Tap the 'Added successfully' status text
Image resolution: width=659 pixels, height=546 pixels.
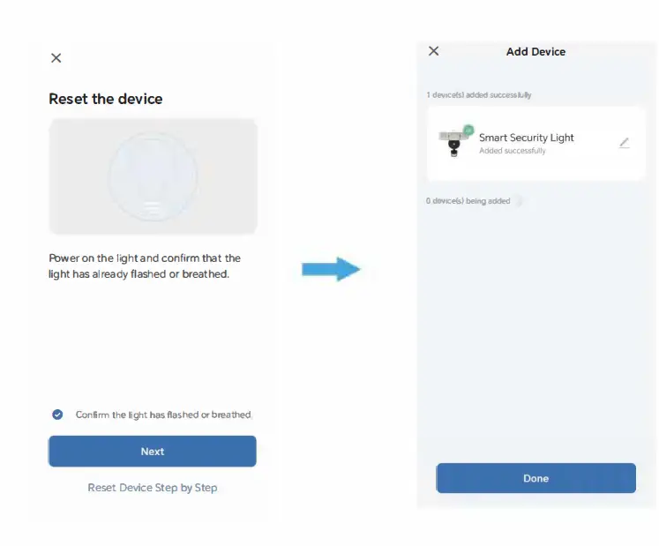point(513,152)
